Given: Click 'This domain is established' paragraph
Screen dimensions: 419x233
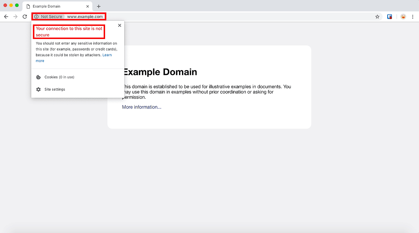Looking at the screenshot, I should (207, 92).
